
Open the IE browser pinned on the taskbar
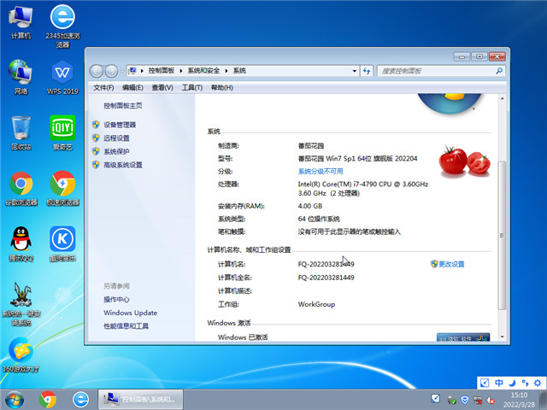[80, 400]
